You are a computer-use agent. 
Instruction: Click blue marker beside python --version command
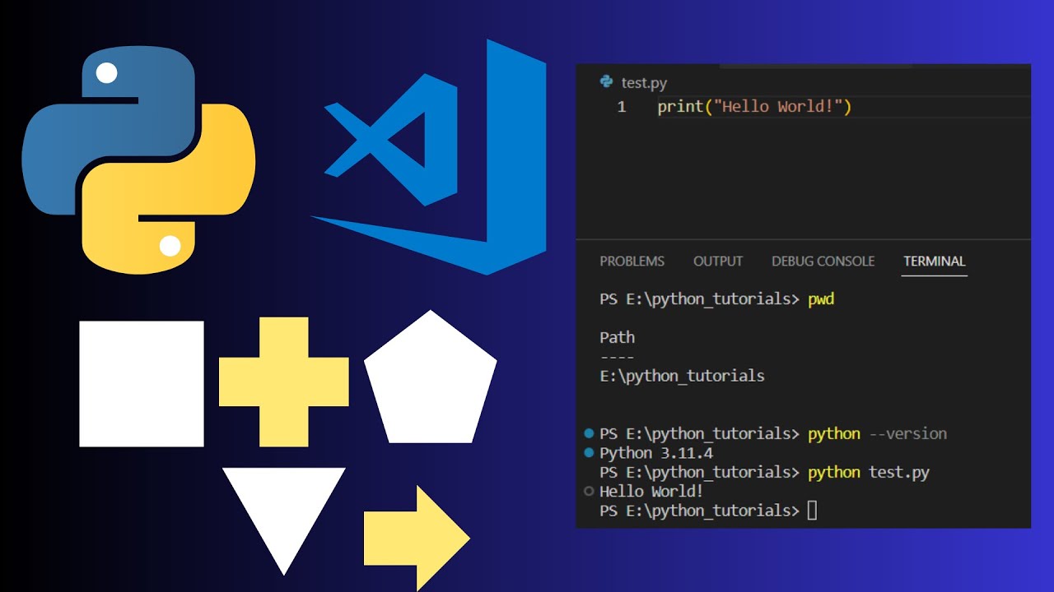[x=589, y=433]
